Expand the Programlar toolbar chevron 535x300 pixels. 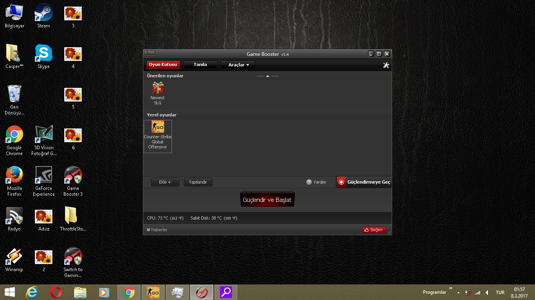(x=451, y=288)
